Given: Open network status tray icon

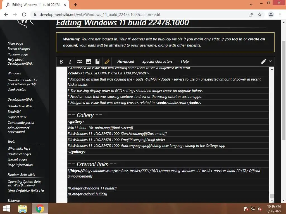Looking at the screenshot, I should tap(253, 208).
